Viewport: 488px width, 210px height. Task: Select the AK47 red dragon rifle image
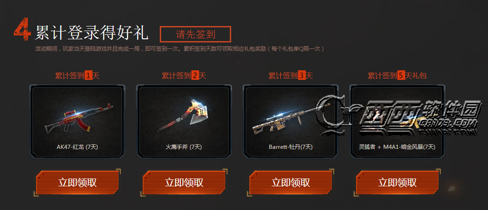pos(79,118)
